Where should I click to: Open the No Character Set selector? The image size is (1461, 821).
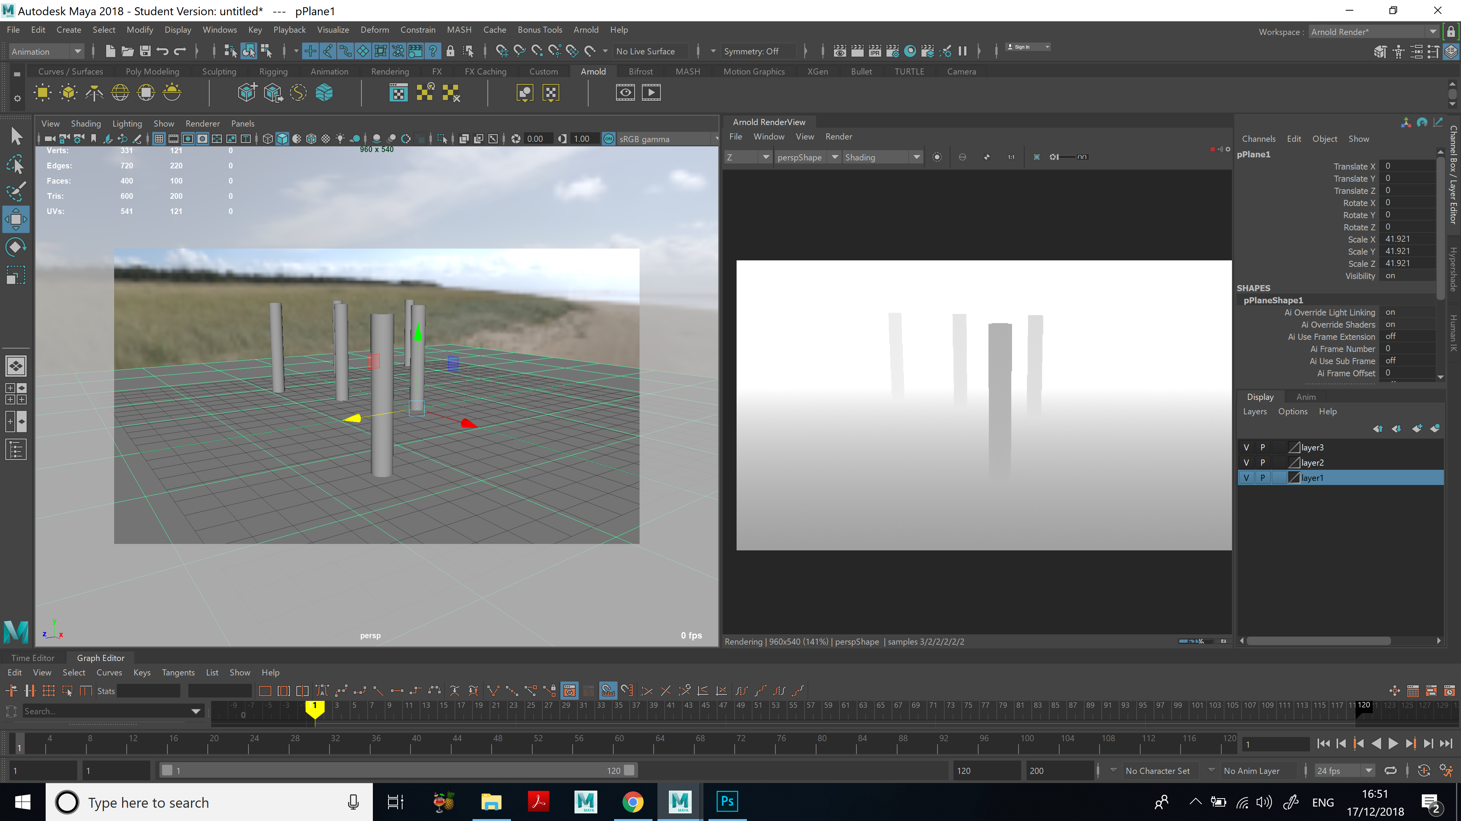pos(1158,770)
